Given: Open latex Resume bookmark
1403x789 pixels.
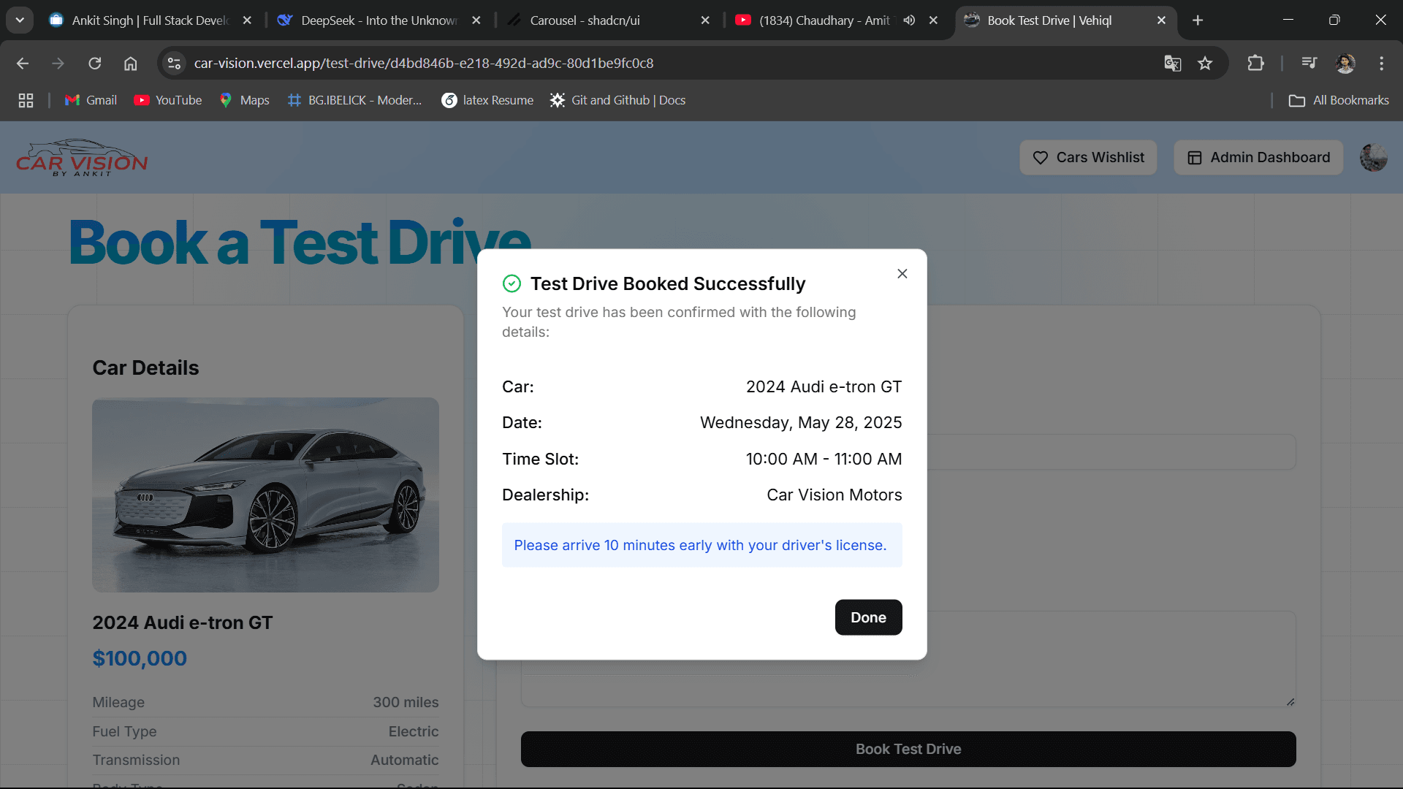Looking at the screenshot, I should [487, 100].
